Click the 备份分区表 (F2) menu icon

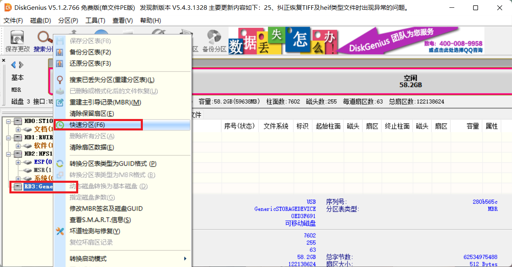coord(60,52)
